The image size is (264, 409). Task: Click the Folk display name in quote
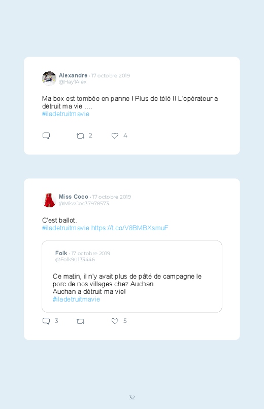pyautogui.click(x=61, y=253)
